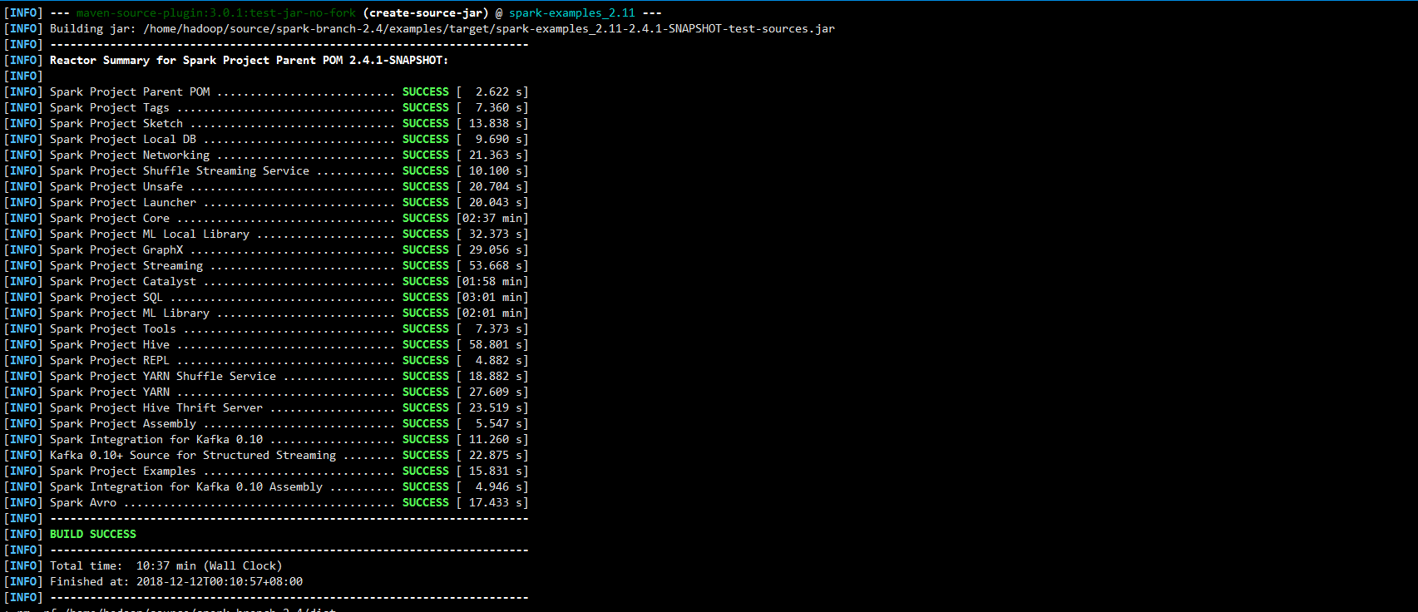Click 'Total time: 10:37 min' line

[x=166, y=566]
